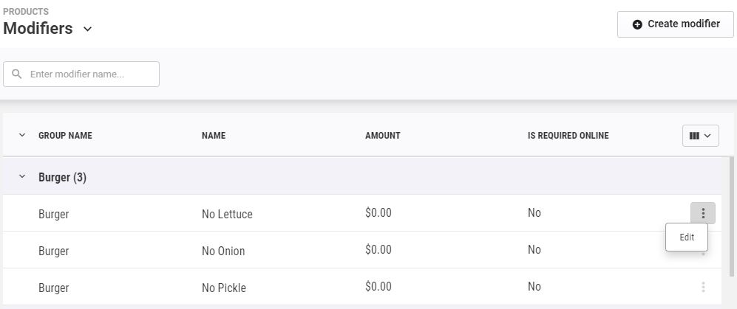The image size is (737, 309).
Task: Sort by the Amount column header
Action: tap(383, 136)
